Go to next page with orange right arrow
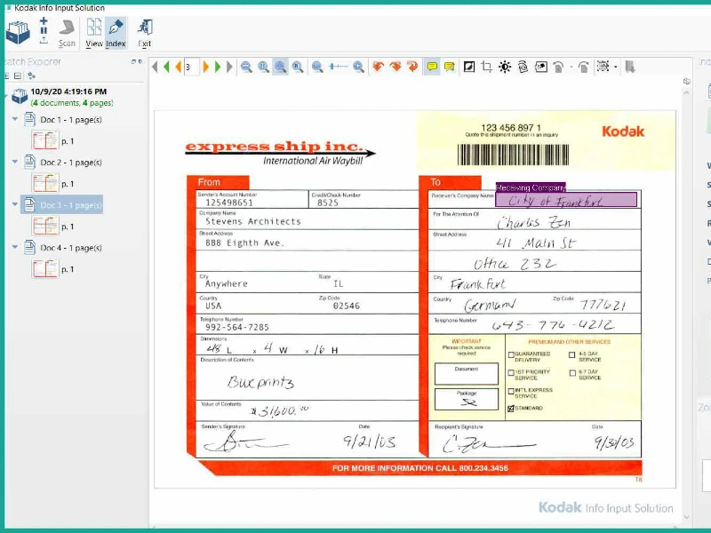711x533 pixels. [206, 68]
